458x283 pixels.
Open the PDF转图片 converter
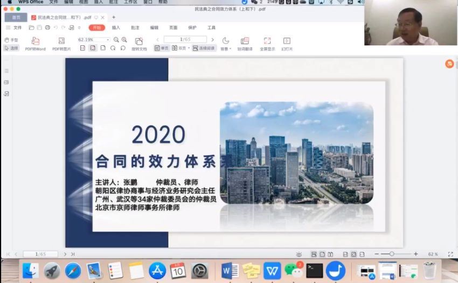pyautogui.click(x=61, y=44)
